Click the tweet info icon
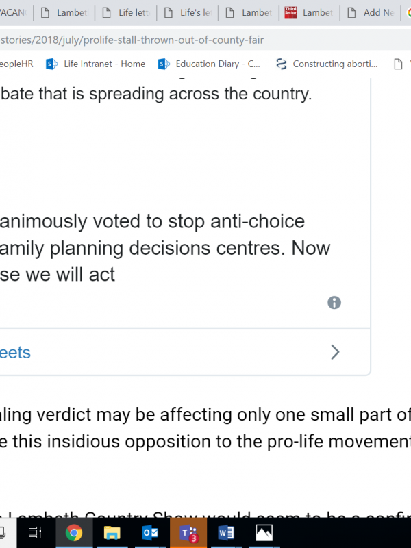411x548 pixels. click(334, 303)
